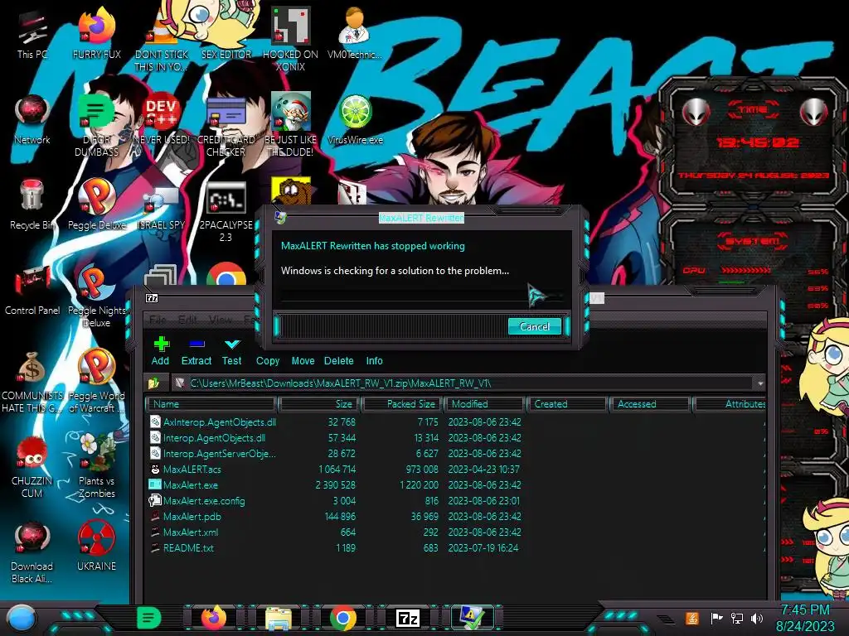Click Info in the 7-Zip toolbar
The height and width of the screenshot is (636, 849).
click(x=374, y=361)
